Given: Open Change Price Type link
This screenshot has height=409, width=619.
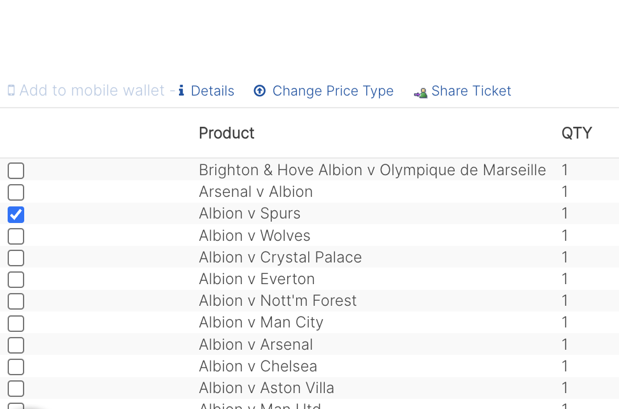Looking at the screenshot, I should [333, 91].
